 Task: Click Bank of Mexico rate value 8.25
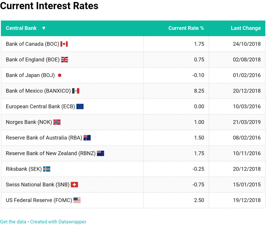[x=199, y=91]
